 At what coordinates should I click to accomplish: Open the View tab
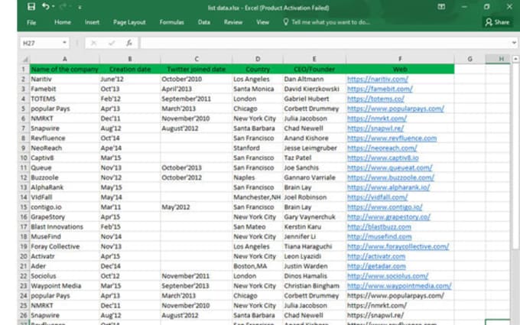click(262, 22)
